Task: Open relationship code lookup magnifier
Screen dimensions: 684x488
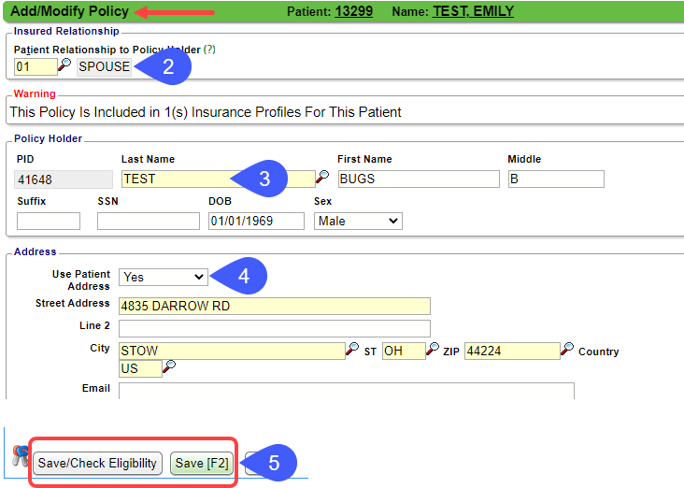Action: pyautogui.click(x=64, y=65)
